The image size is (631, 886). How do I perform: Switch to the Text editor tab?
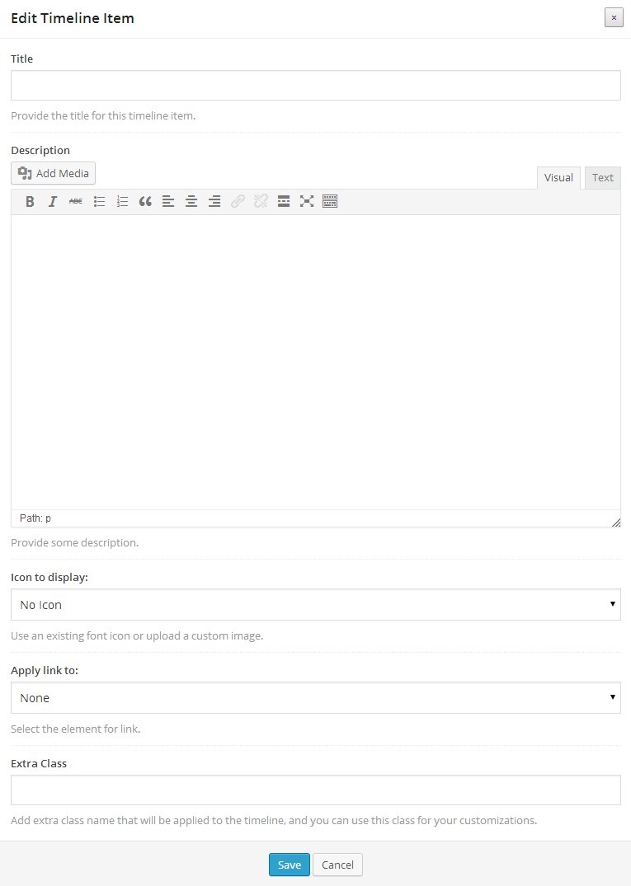coord(602,177)
